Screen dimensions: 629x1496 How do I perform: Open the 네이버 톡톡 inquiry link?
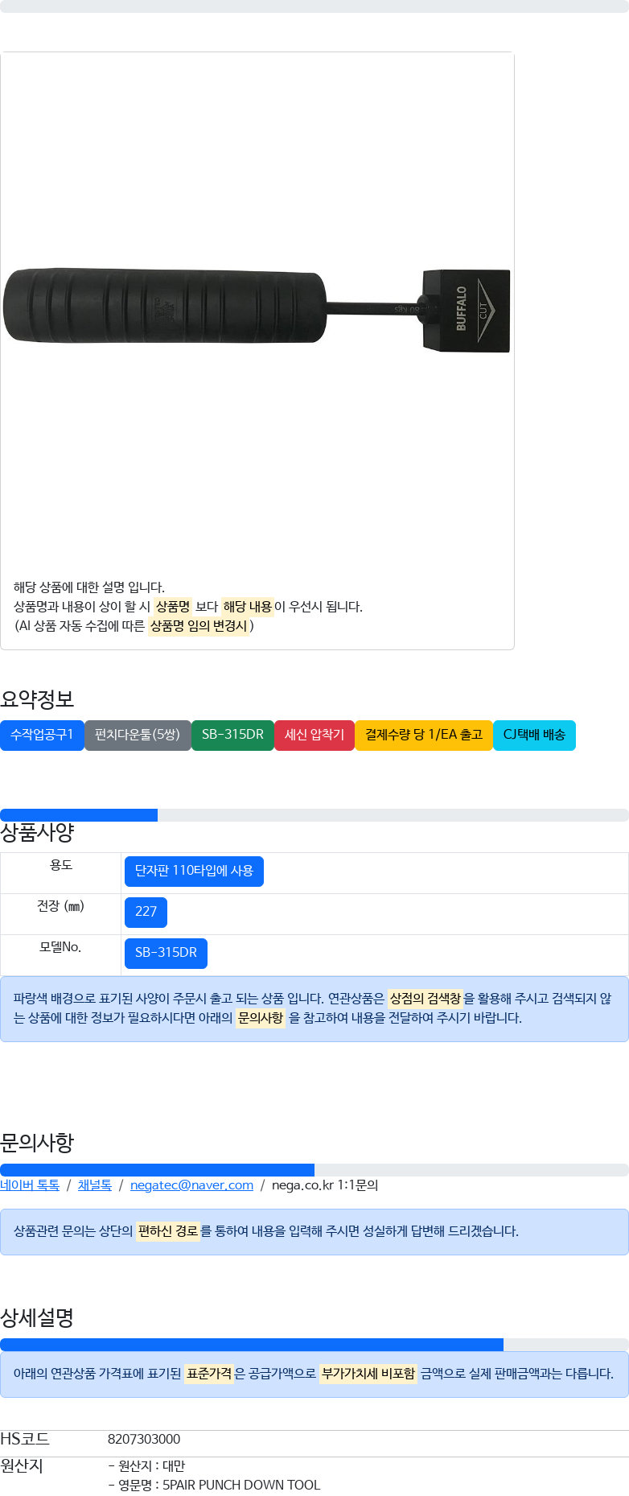30,1185
